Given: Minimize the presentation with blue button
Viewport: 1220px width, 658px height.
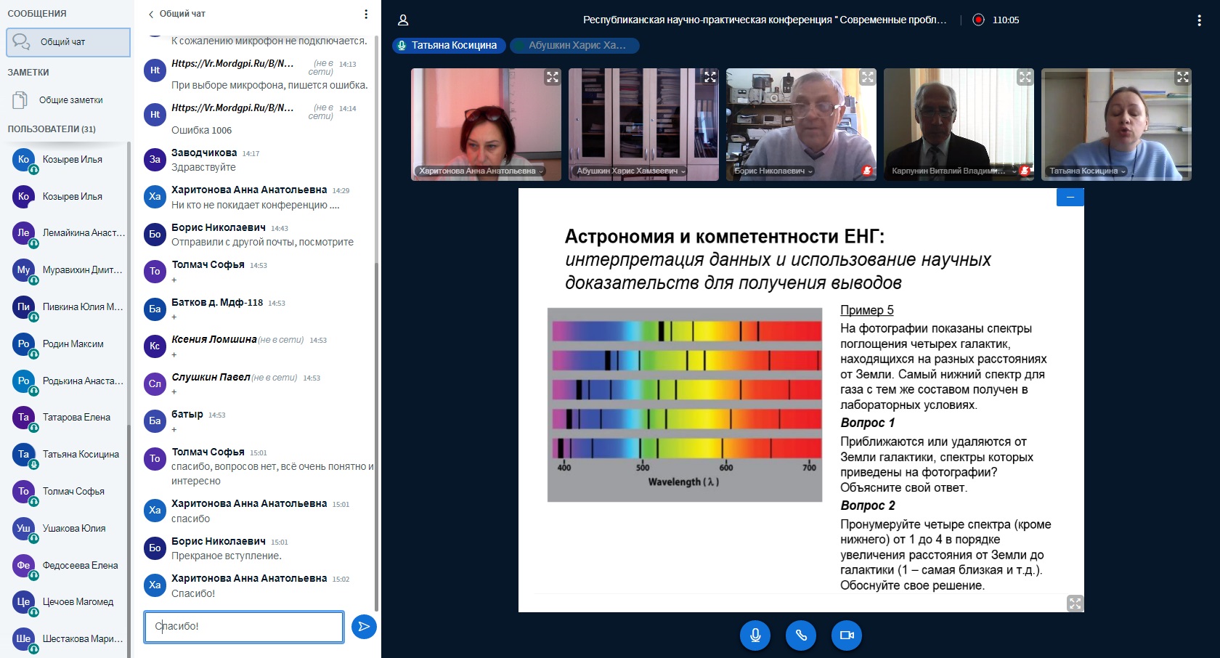Looking at the screenshot, I should 1070,197.
